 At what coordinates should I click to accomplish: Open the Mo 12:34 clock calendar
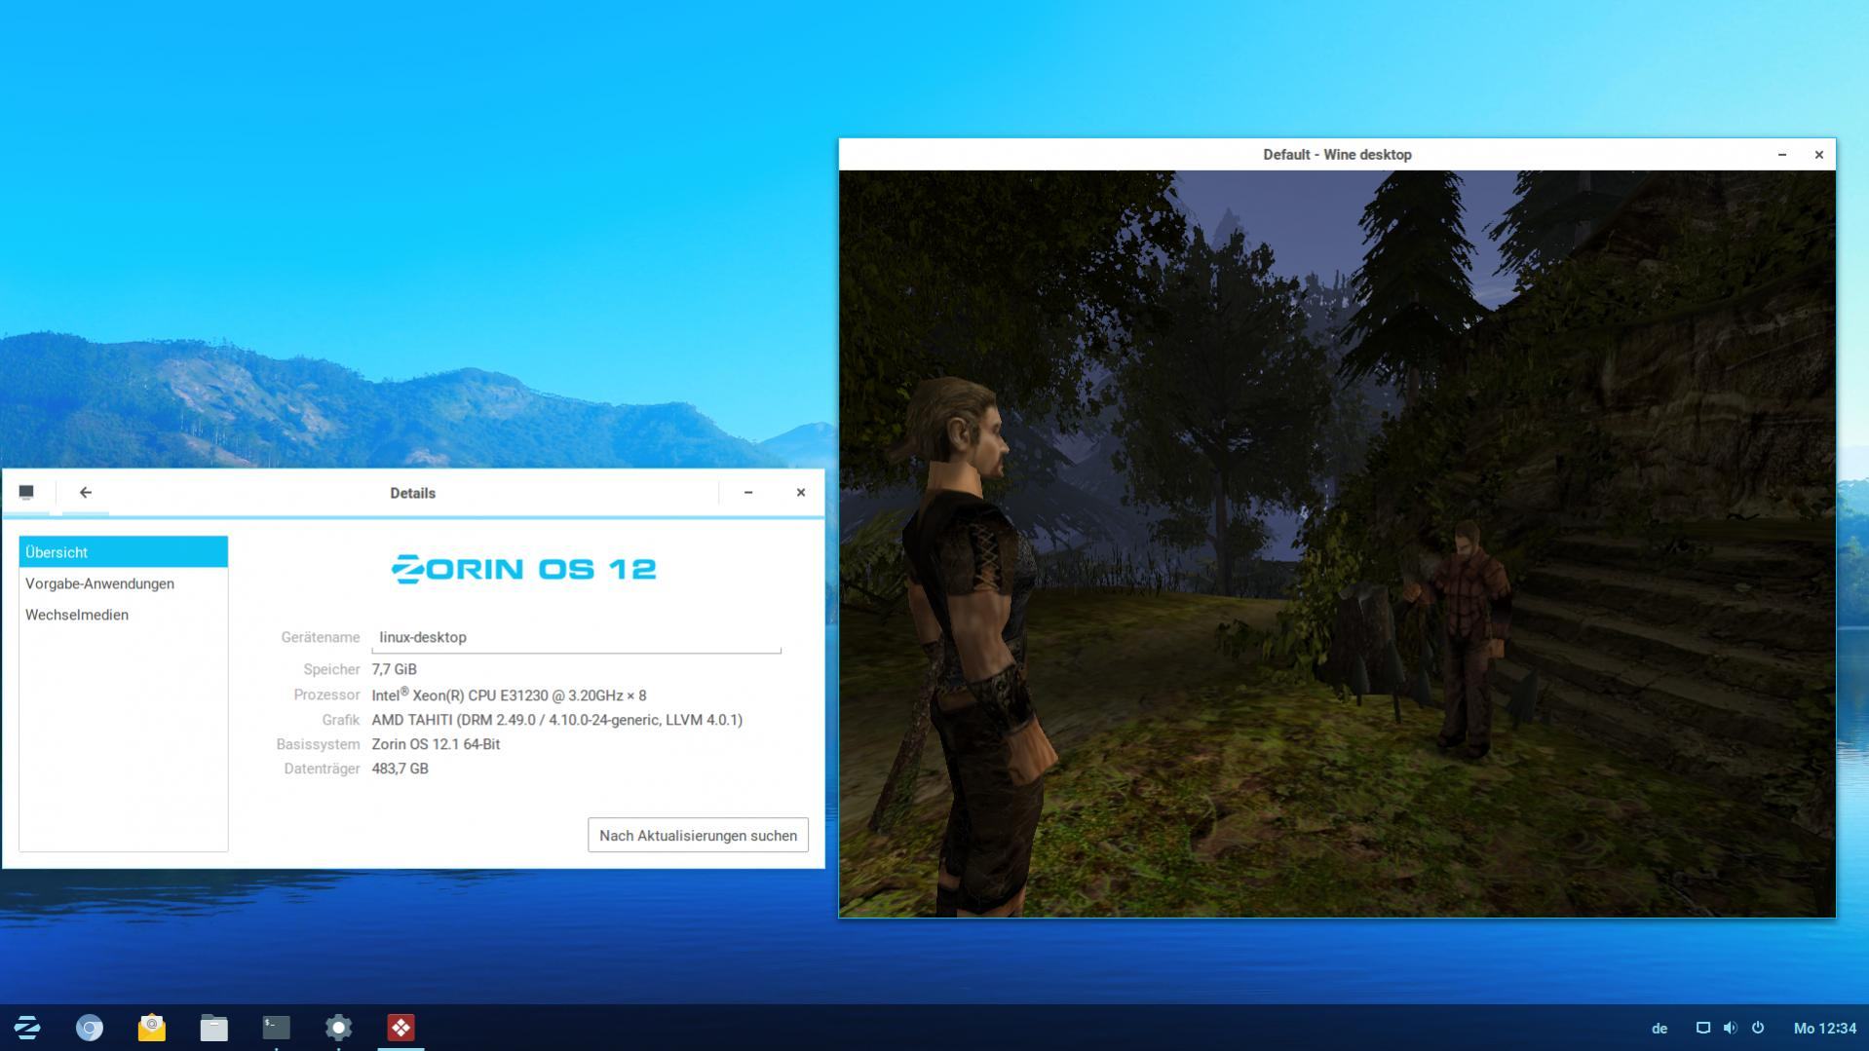click(x=1824, y=1029)
